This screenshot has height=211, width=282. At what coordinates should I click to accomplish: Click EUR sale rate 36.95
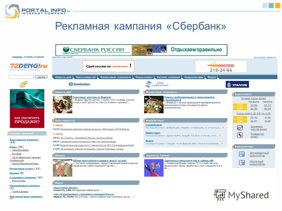pos(254,109)
